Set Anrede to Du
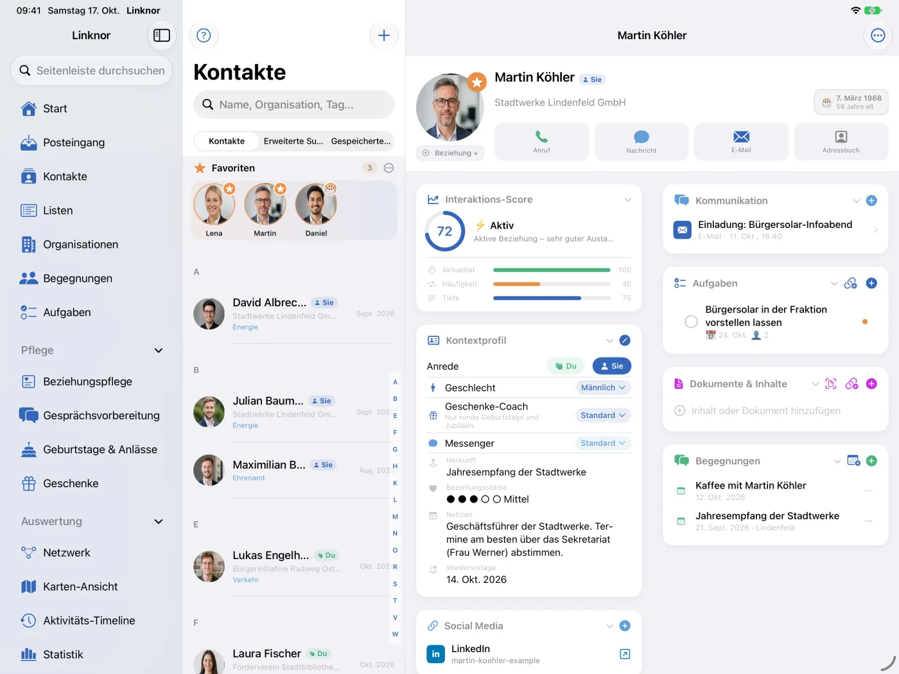Screen dimensions: 899x674 click(566, 366)
